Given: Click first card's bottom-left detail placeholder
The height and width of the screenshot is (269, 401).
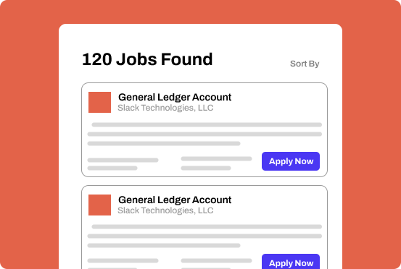Looking at the screenshot, I should click(x=123, y=164).
